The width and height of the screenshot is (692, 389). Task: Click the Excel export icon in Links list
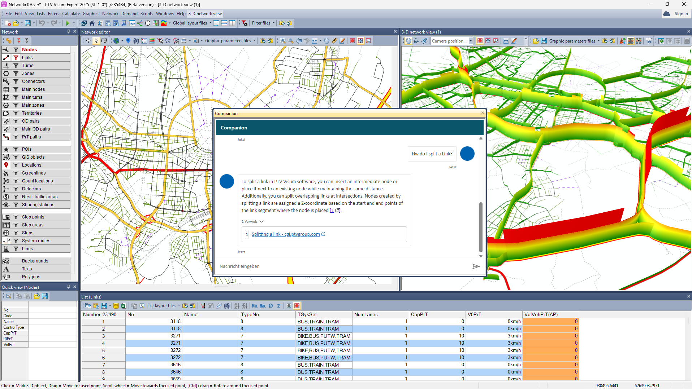point(124,306)
